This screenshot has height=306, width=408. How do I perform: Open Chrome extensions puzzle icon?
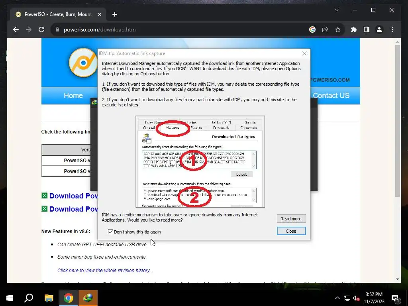coord(354,29)
